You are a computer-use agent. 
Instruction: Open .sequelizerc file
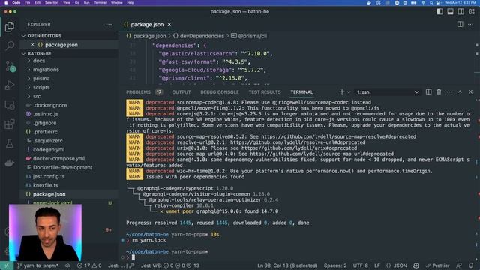coord(48,141)
